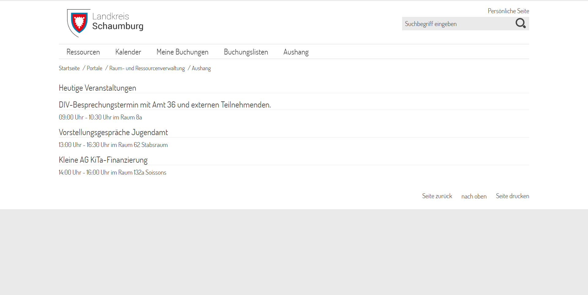The image size is (588, 295).
Task: Open Vorstellungsgespräche Jugendamt event
Action: (x=113, y=132)
